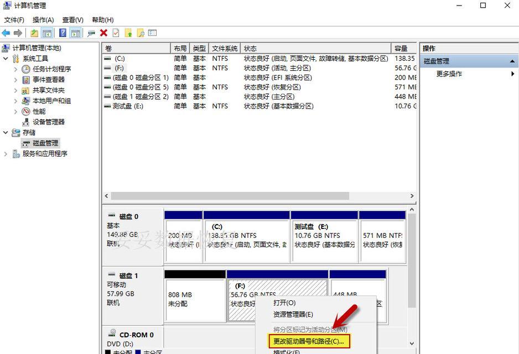The image size is (519, 354).
Task: Click the yellow page with magnifier icon
Action: point(141,33)
